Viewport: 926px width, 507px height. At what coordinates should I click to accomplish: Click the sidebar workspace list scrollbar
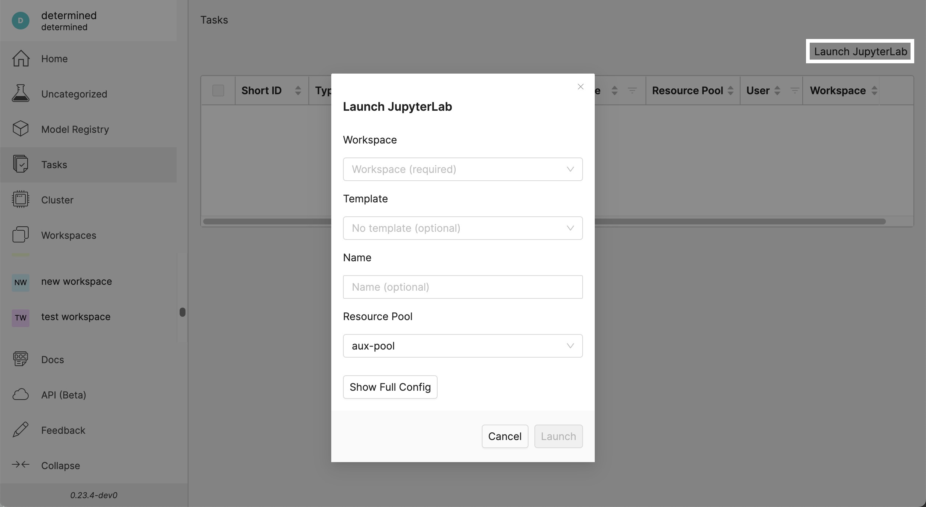click(x=182, y=312)
